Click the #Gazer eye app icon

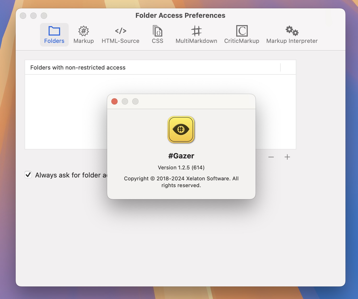click(x=181, y=129)
